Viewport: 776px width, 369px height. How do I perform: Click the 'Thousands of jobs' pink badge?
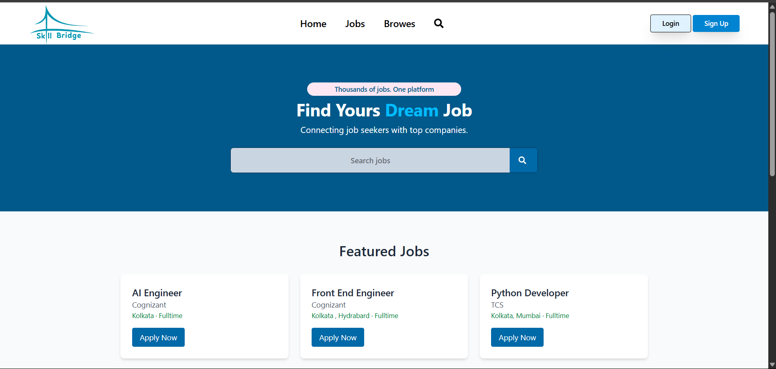(x=384, y=89)
